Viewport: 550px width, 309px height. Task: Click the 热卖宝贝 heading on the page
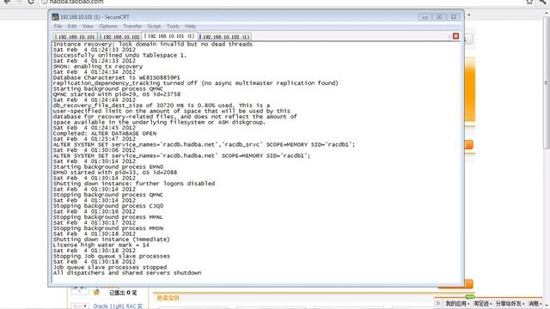[x=168, y=298]
